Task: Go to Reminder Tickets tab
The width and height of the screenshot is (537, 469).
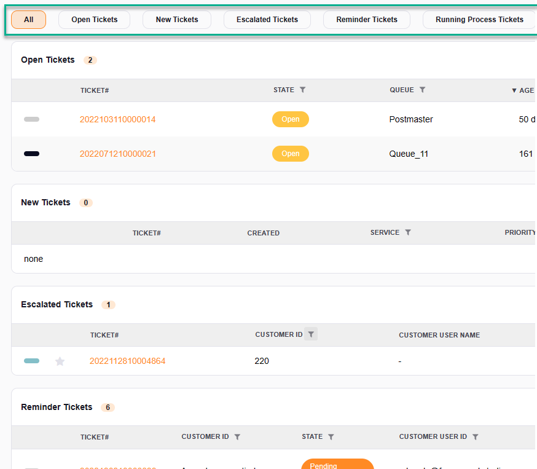Action: coord(367,20)
